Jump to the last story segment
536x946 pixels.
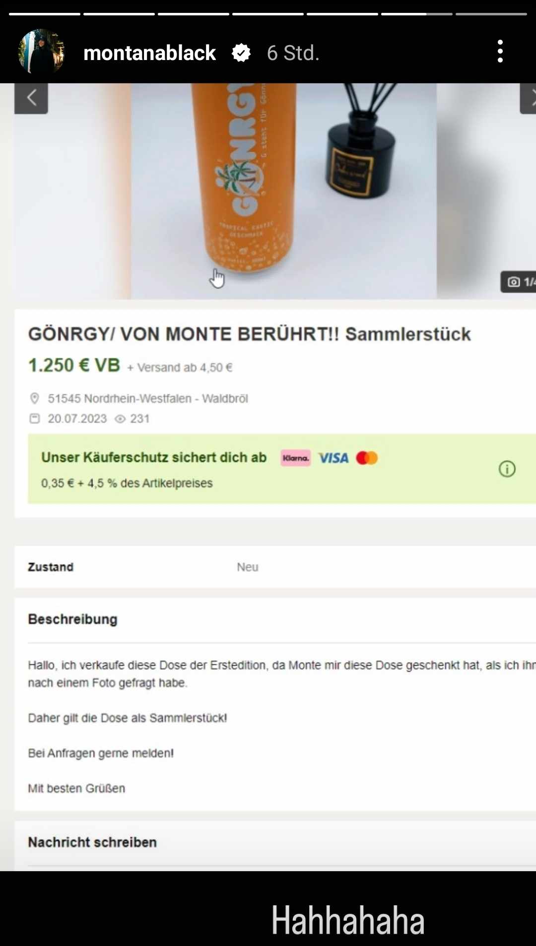point(491,14)
